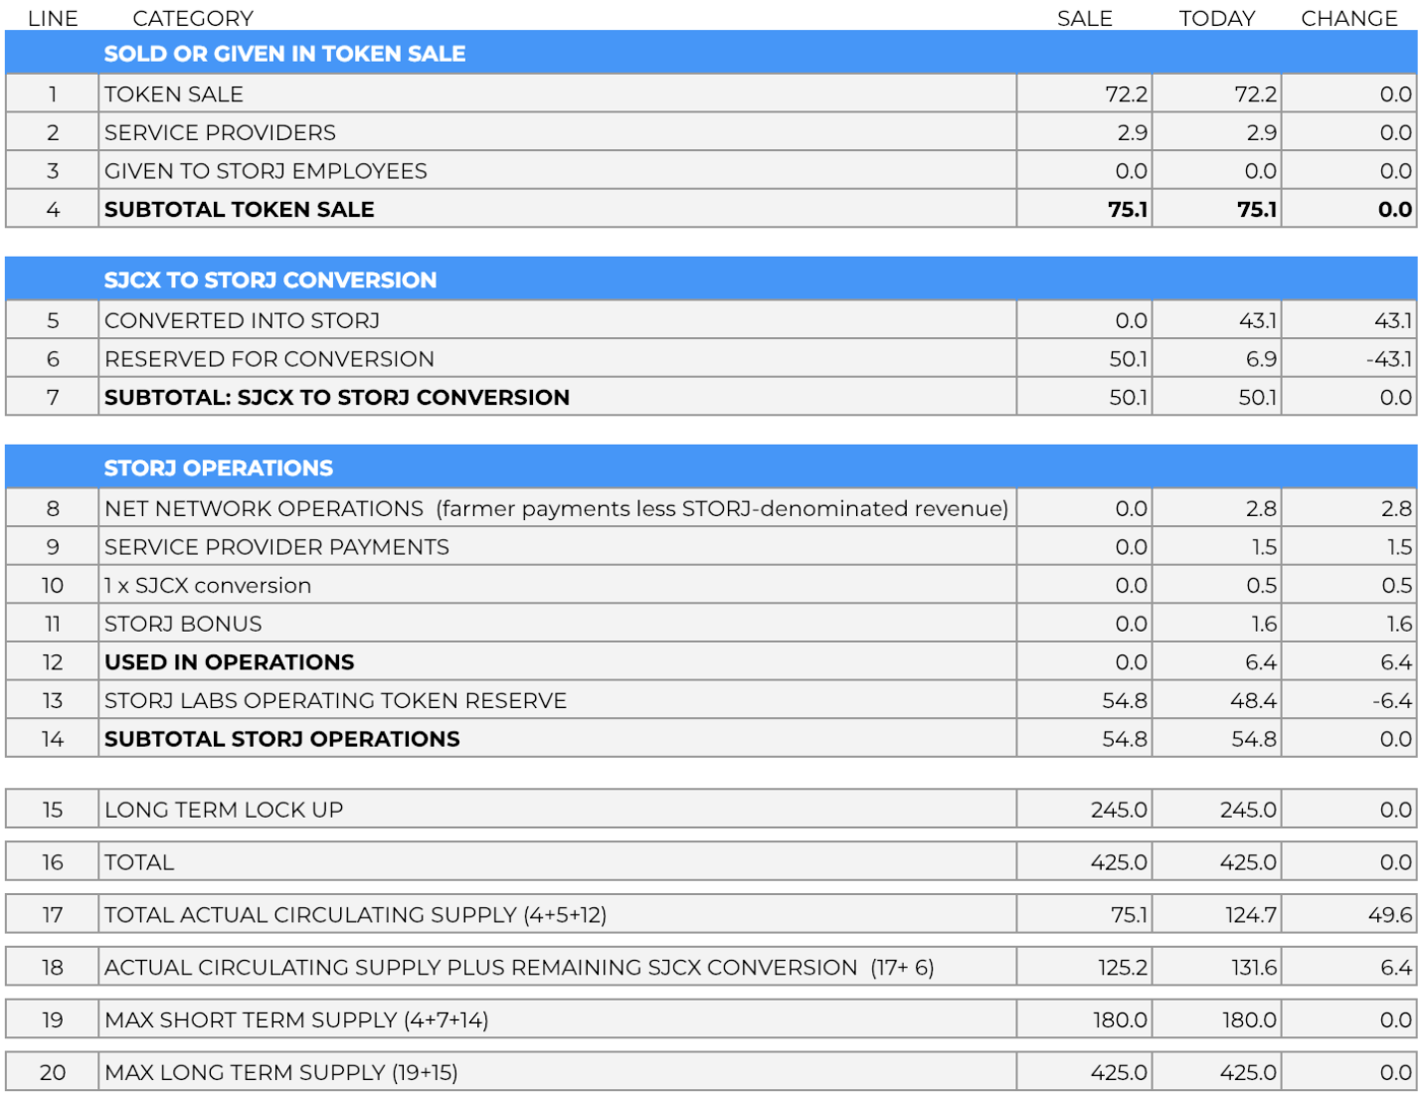Viewport: 1422px width, 1104px height.
Task: Click the SALE column header
Action: click(x=1085, y=18)
